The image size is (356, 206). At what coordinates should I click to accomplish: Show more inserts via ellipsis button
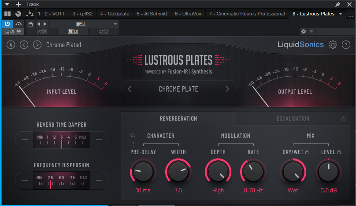click(351, 15)
